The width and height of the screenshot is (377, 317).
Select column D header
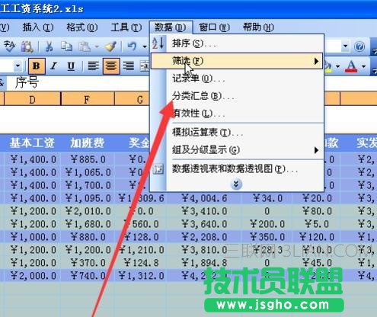(32, 99)
